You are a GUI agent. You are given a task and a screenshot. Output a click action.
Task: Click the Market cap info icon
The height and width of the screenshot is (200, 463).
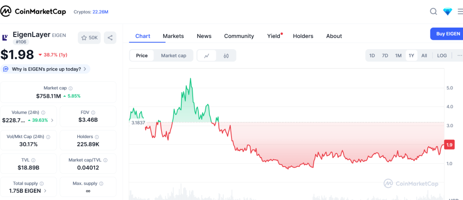pos(71,88)
